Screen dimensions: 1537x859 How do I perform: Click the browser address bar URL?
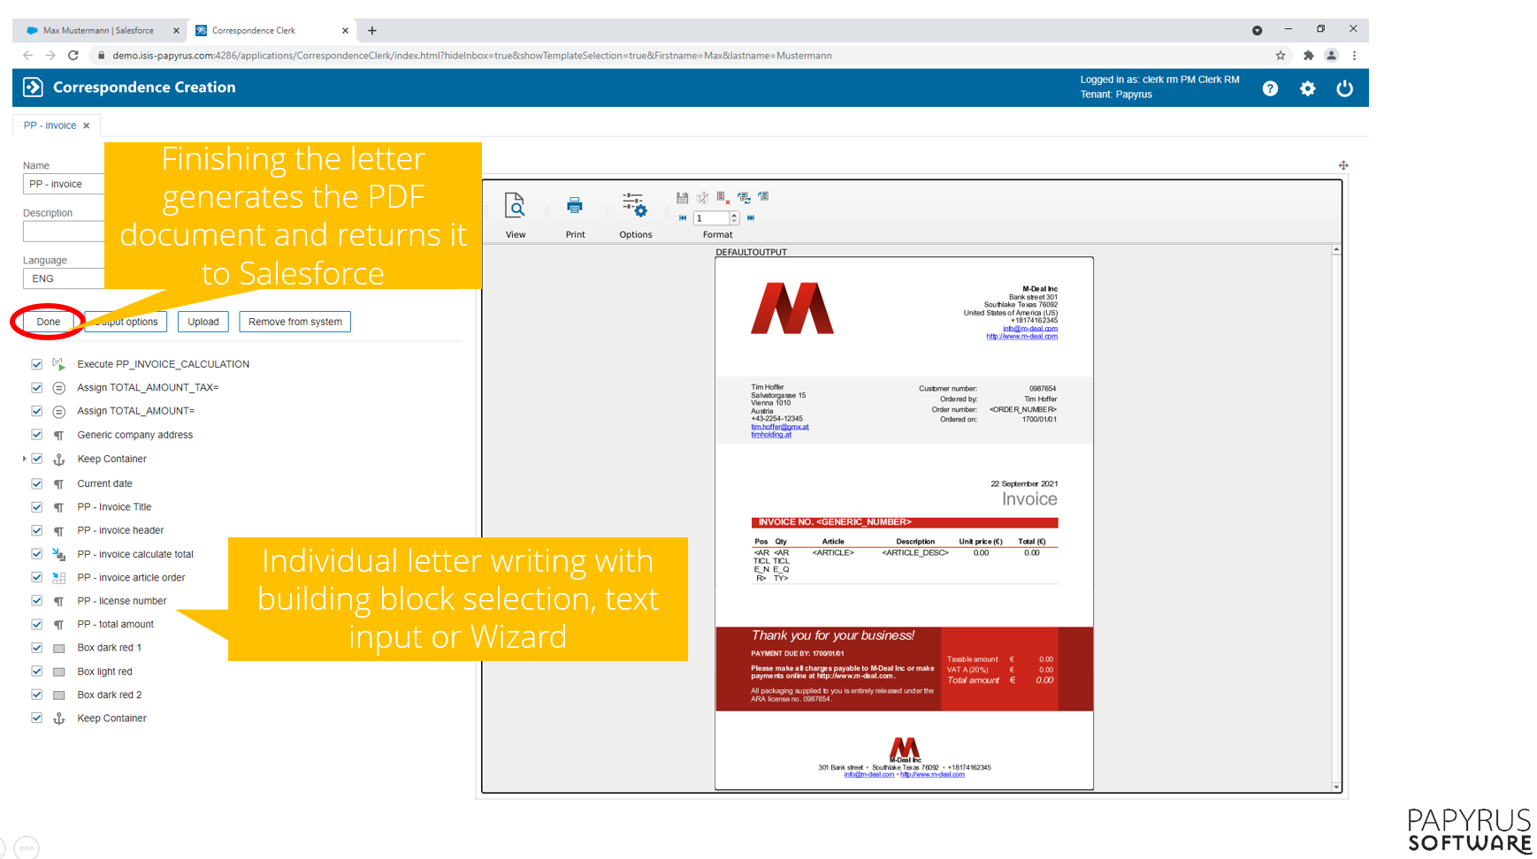pyautogui.click(x=472, y=56)
